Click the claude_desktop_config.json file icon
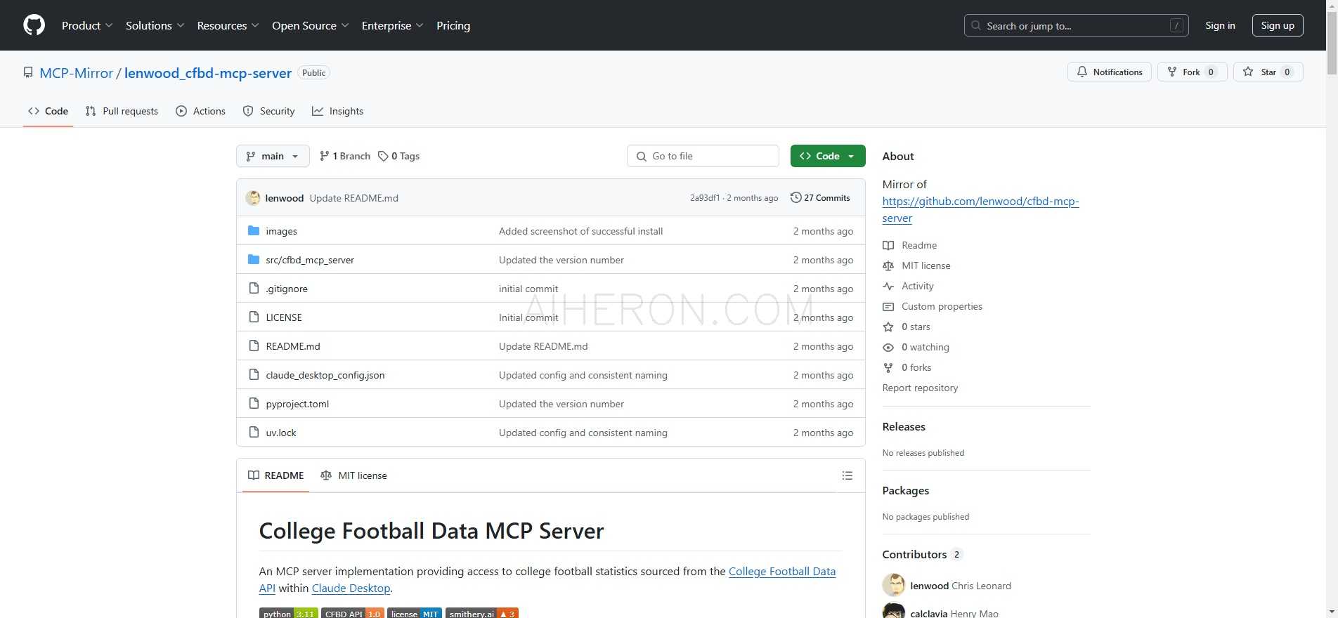 (x=254, y=374)
